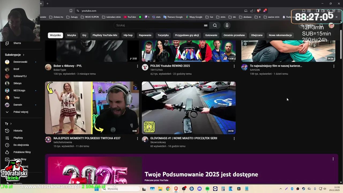Open Spotify from the taskbar
This screenshot has width=343, height=193.
[x=207, y=189]
